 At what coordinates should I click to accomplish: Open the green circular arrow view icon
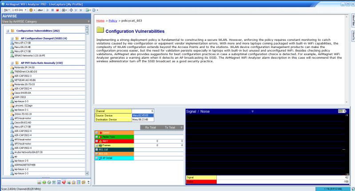click(44, 183)
